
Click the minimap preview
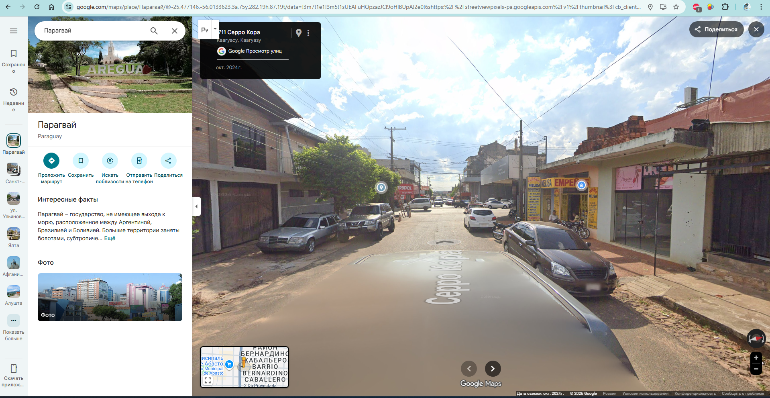[x=244, y=367]
